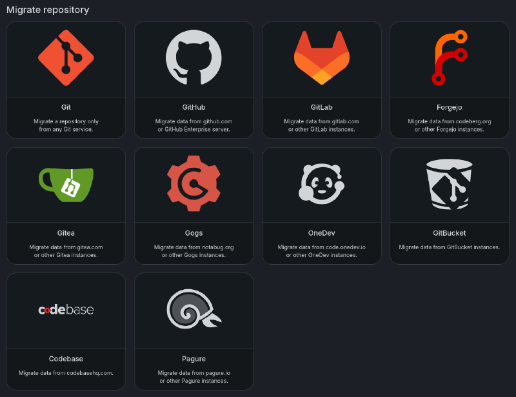Viewport: 516px width, 397px height.
Task: Select the Gogs red gear logo
Action: click(193, 184)
